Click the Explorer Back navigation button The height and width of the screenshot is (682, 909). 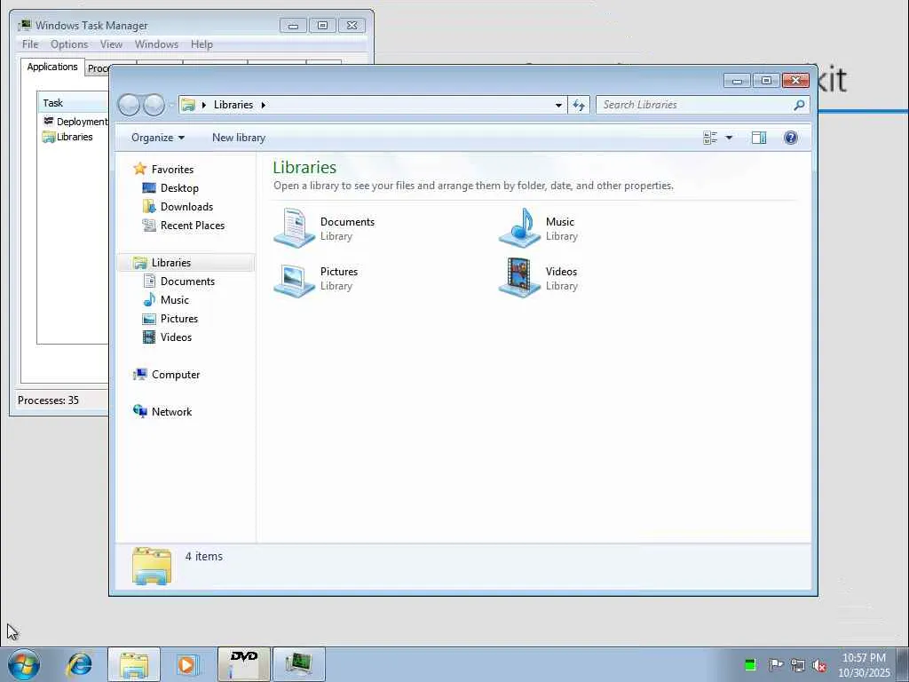129,105
